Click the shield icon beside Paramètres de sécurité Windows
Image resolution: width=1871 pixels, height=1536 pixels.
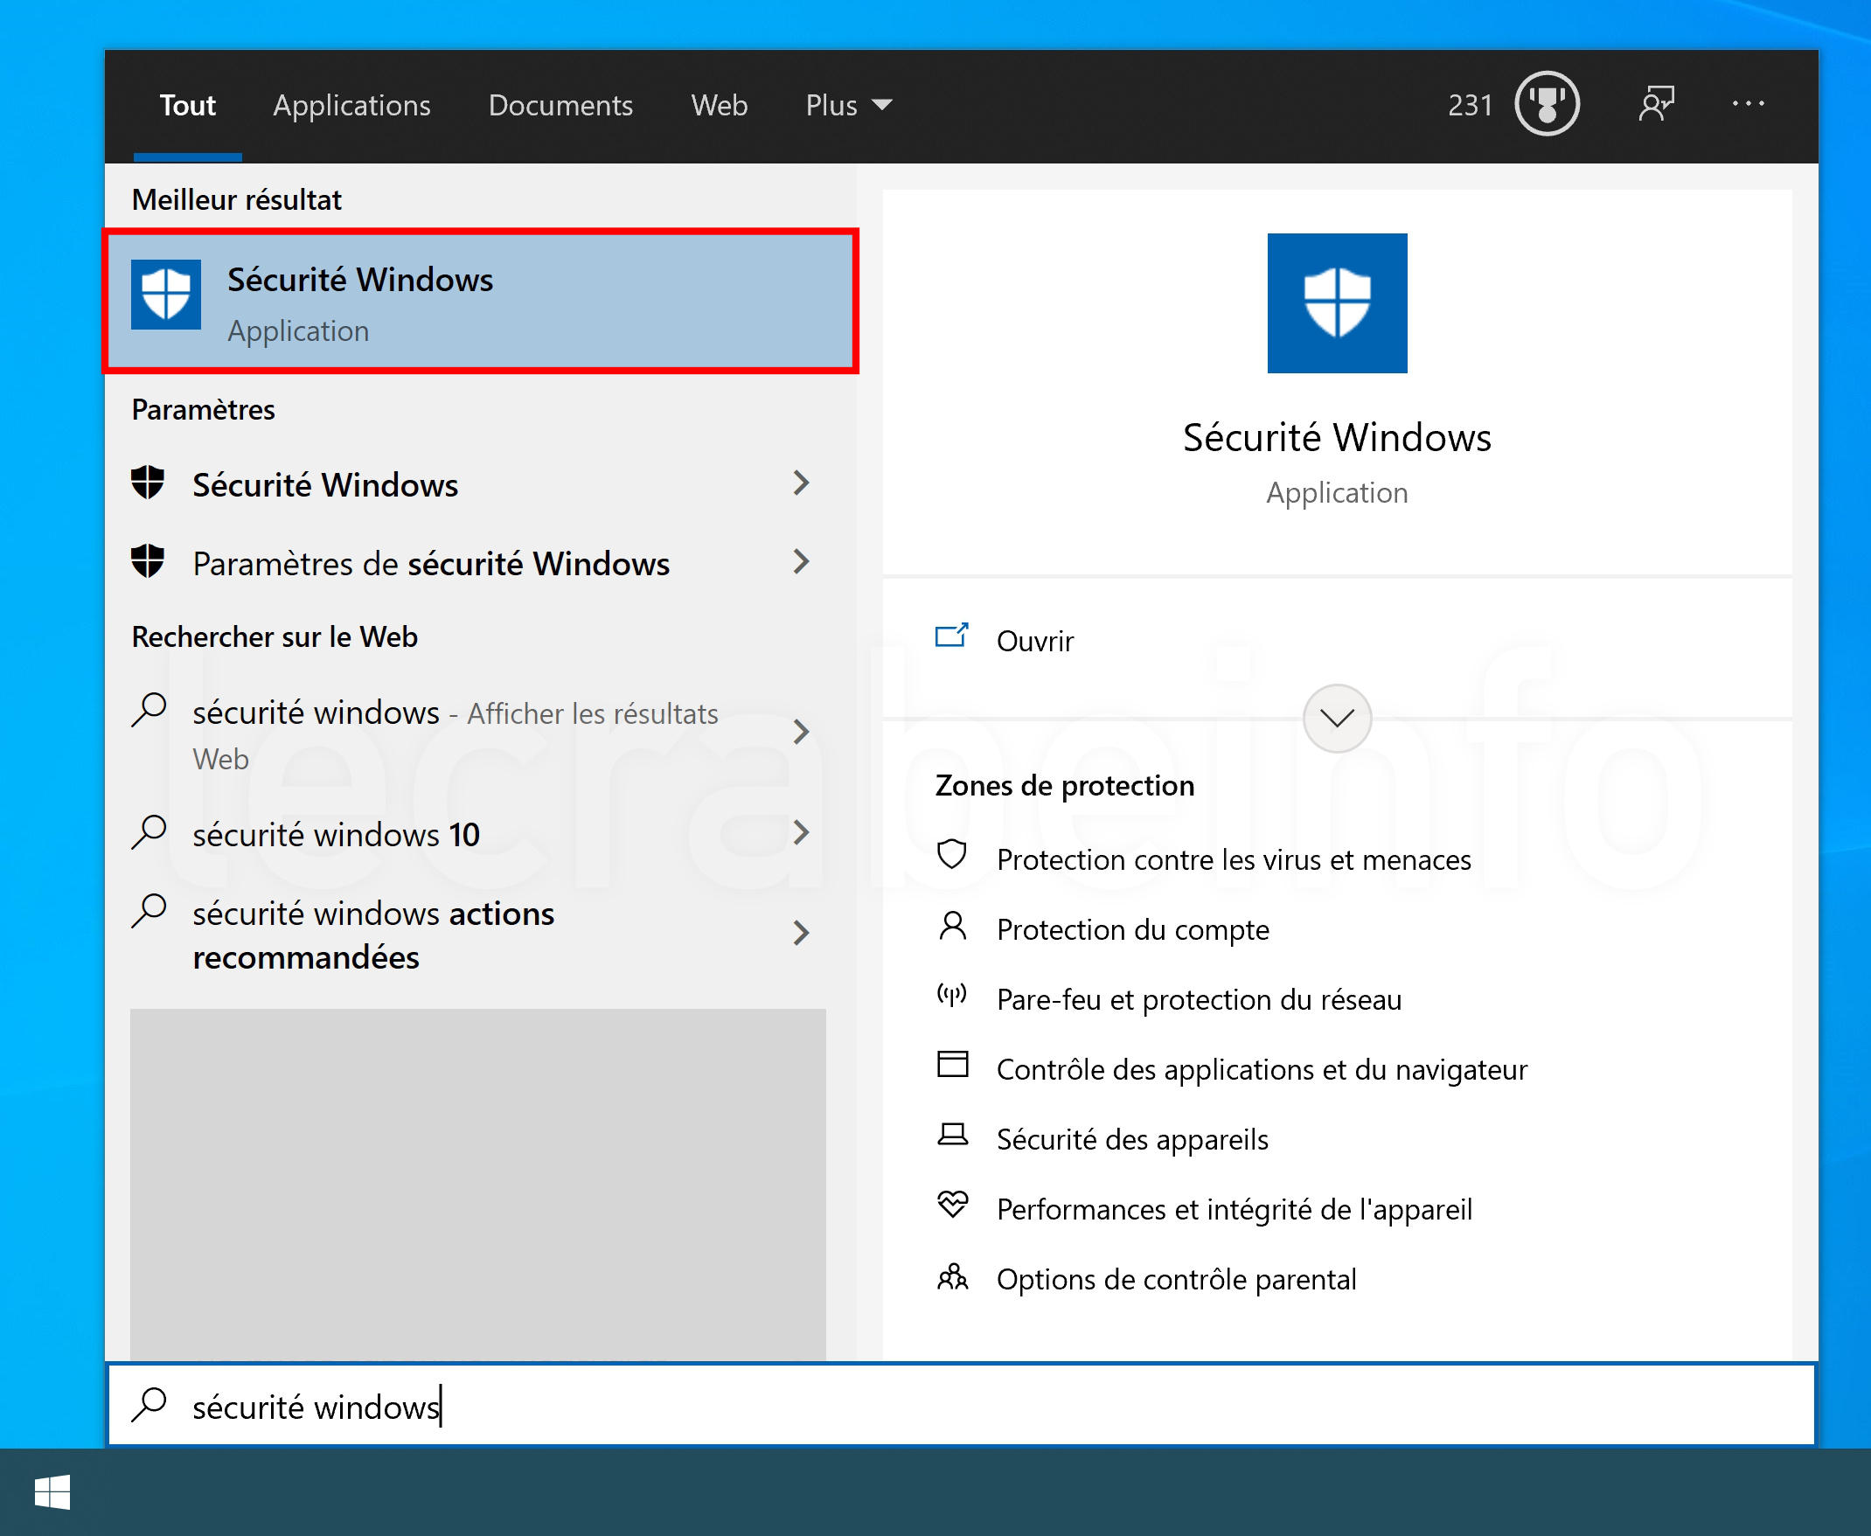click(148, 562)
